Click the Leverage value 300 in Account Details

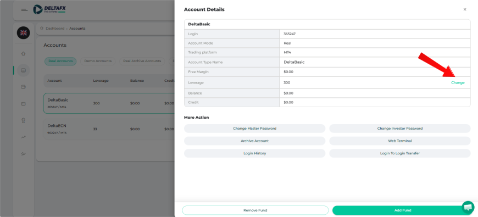(x=287, y=82)
